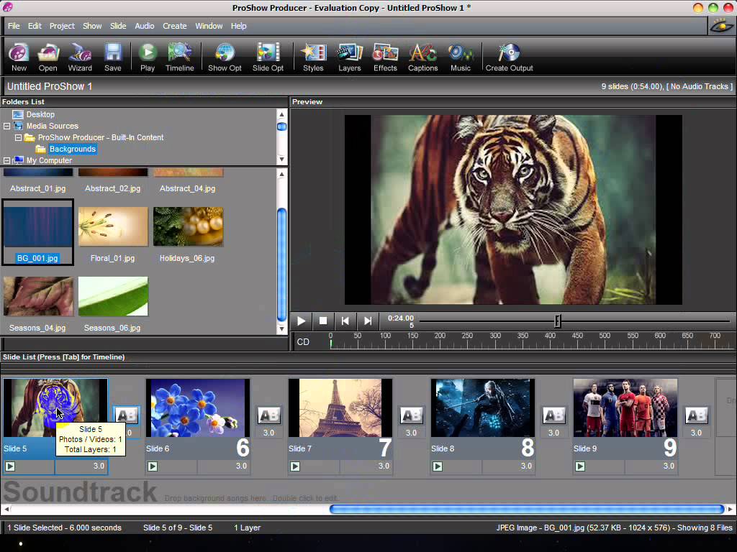
Task: Play Slide 5 with its small play button
Action: (10, 466)
